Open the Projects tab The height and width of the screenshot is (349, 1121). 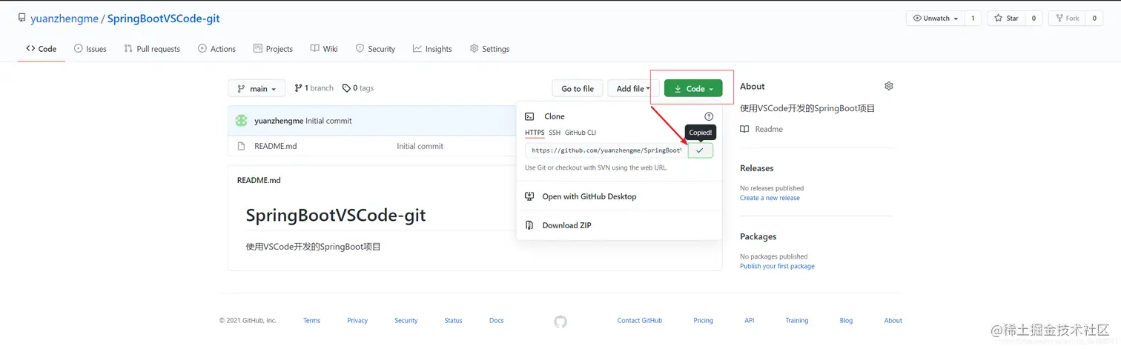(x=273, y=49)
